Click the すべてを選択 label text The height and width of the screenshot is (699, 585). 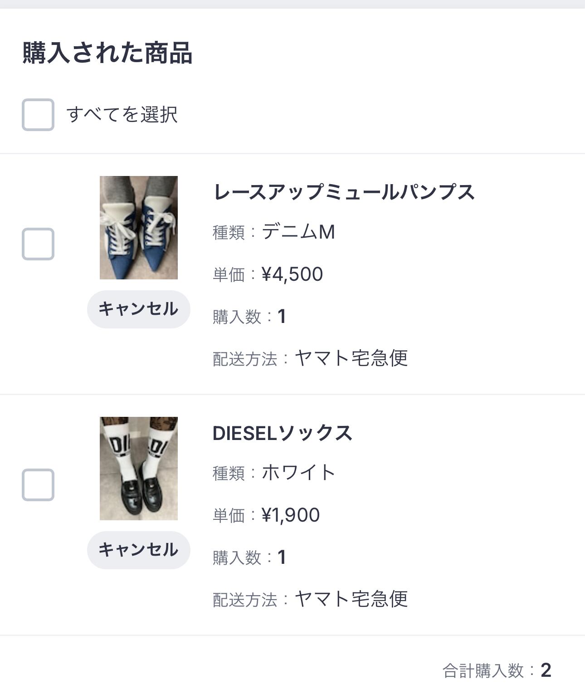coord(122,114)
